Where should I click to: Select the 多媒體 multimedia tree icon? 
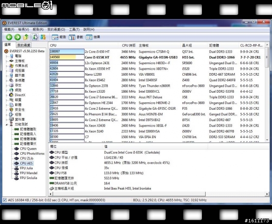click(11, 80)
